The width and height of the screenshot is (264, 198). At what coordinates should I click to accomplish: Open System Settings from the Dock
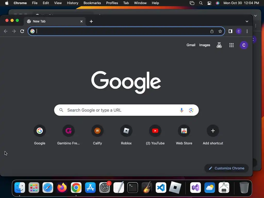(x=104, y=187)
